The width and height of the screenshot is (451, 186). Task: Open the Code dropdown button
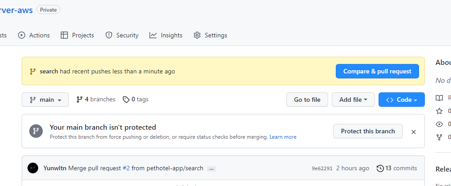click(x=401, y=100)
